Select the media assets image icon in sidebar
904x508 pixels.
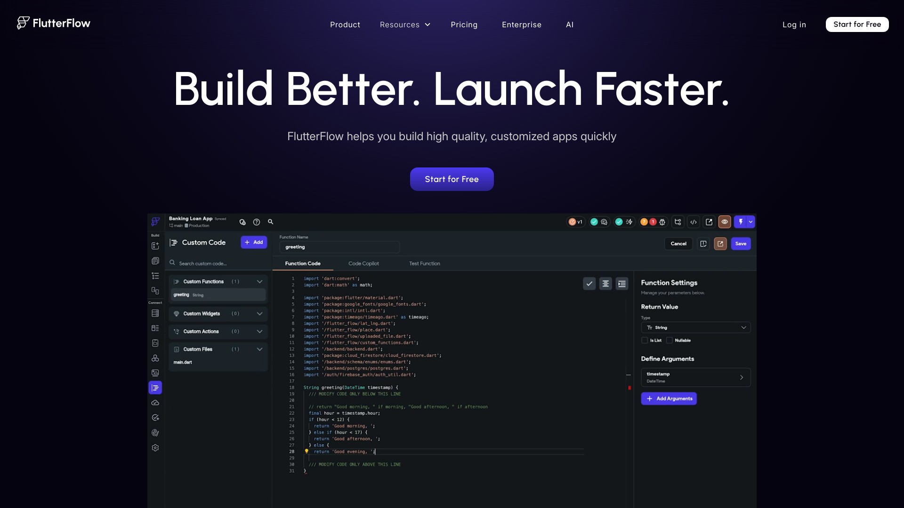pos(155,373)
